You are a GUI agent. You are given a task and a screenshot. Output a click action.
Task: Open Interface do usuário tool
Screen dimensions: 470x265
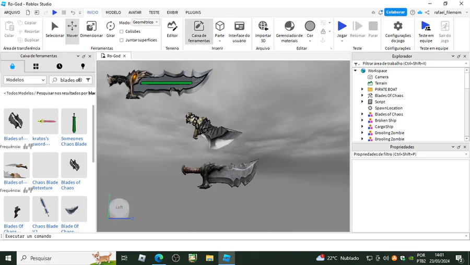coord(239,31)
